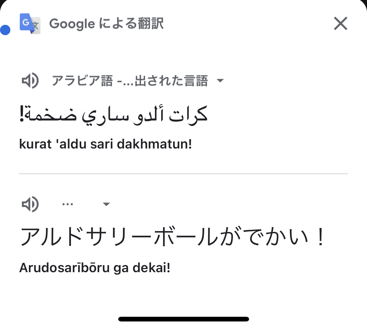The image size is (367, 329).
Task: Expand the source language dropdown arrow
Action: click(x=220, y=81)
